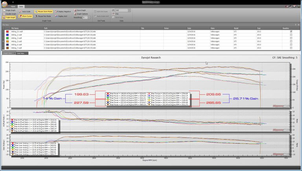The height and width of the screenshot is (171, 302).
Task: Click the Save Data button
Action: coord(118,17)
